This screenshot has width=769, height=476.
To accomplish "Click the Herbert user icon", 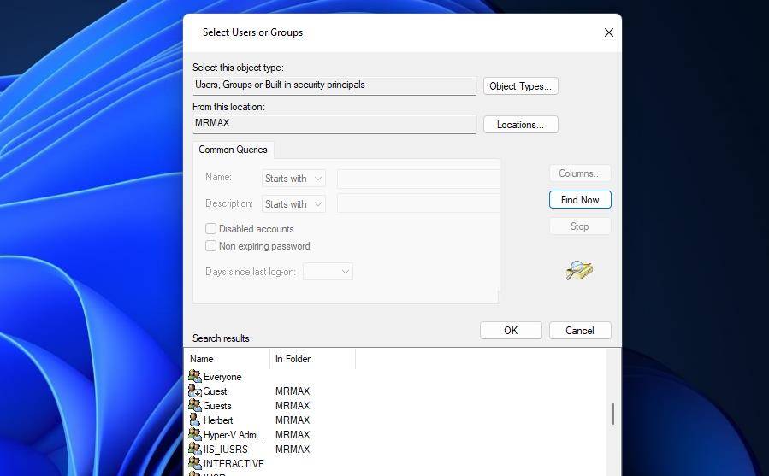I will click(195, 420).
